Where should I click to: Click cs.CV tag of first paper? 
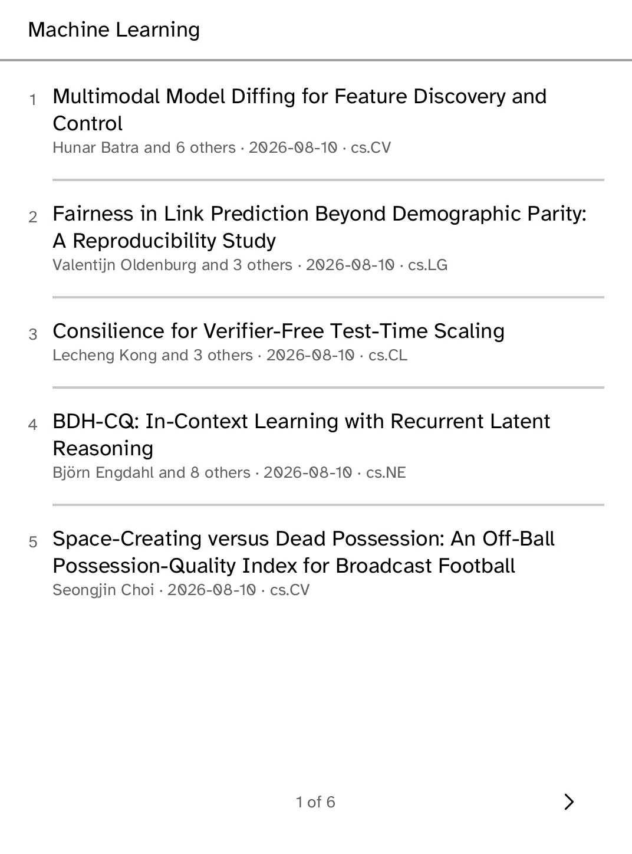(x=371, y=147)
